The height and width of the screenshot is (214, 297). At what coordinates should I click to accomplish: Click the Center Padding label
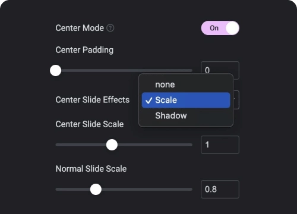coord(84,50)
